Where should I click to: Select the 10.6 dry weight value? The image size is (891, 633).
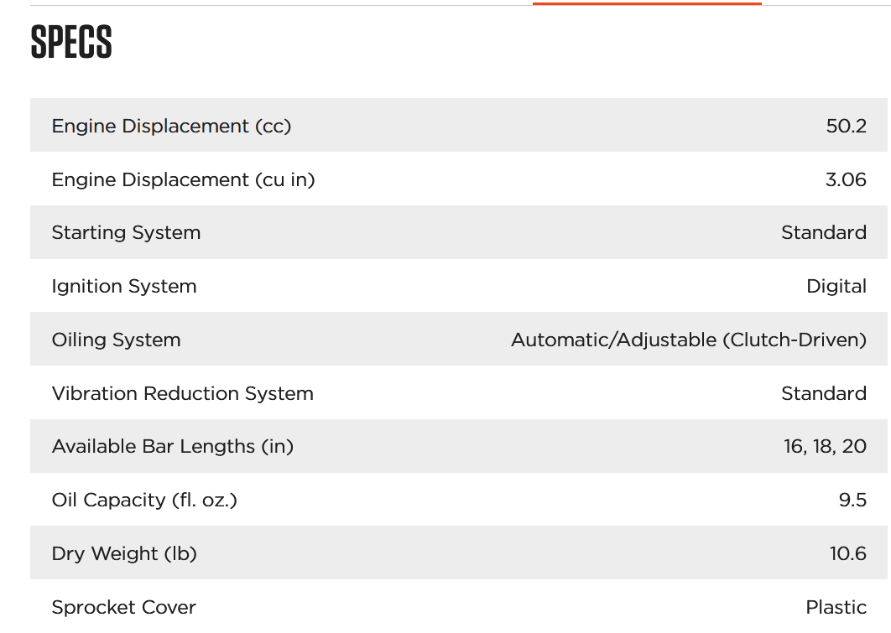[847, 553]
